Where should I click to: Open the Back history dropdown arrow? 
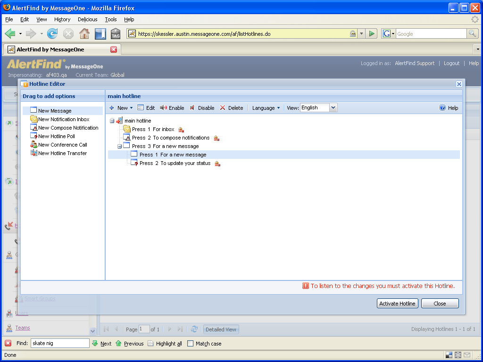(20, 33)
